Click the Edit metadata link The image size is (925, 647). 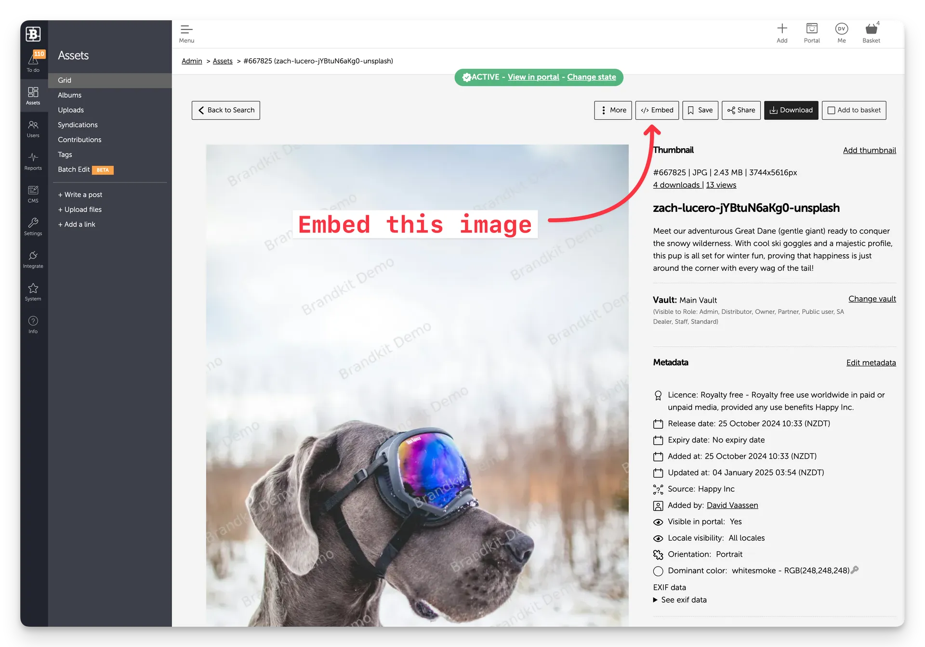(871, 363)
